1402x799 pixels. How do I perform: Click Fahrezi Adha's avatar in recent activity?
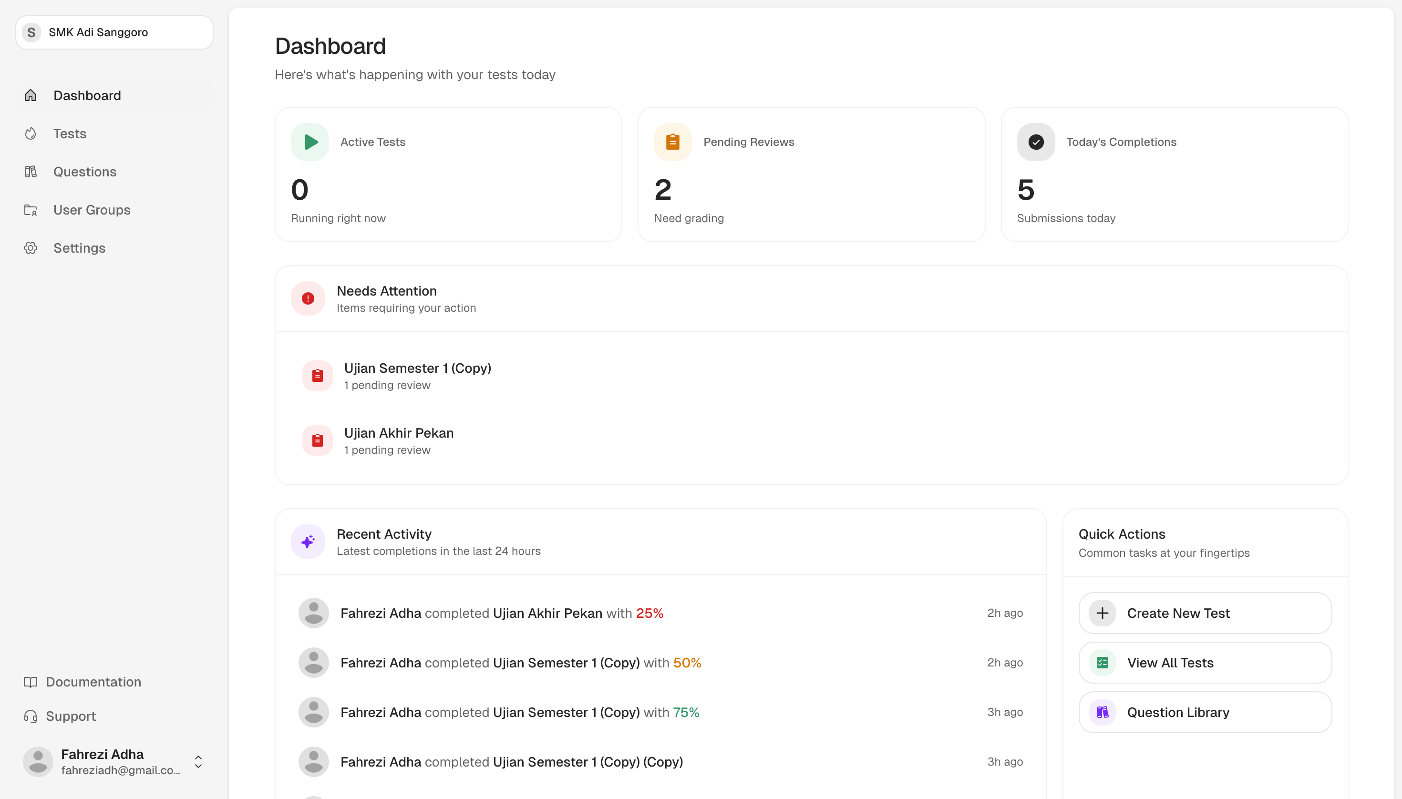click(x=313, y=613)
